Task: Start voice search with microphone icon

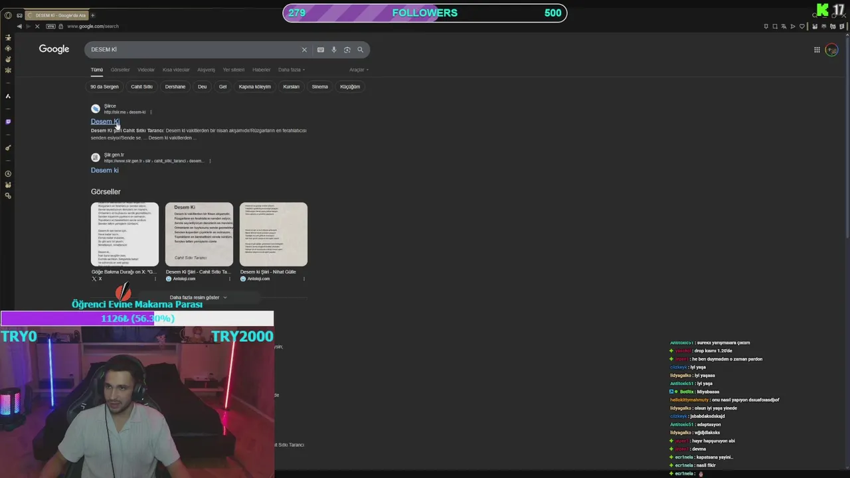Action: point(334,50)
